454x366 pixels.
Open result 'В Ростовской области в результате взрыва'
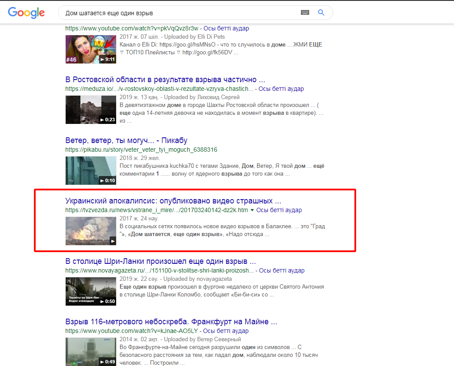point(165,80)
